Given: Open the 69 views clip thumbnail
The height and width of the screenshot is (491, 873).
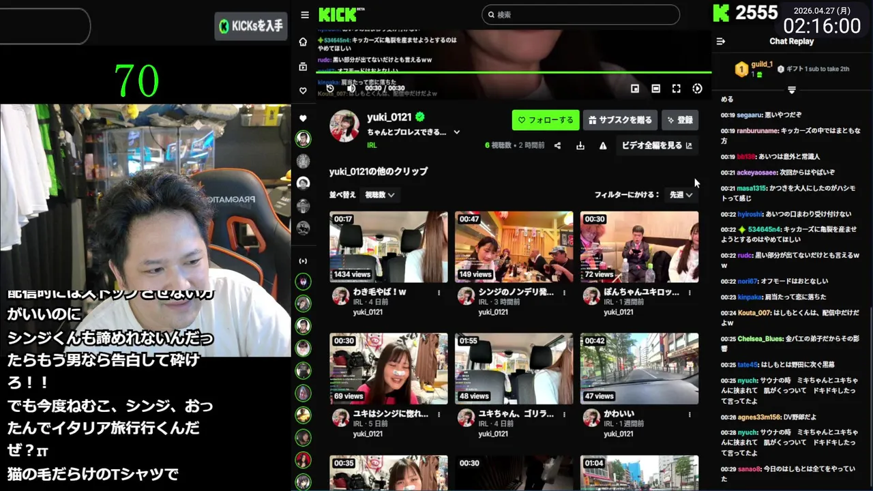Looking at the screenshot, I should [389, 369].
